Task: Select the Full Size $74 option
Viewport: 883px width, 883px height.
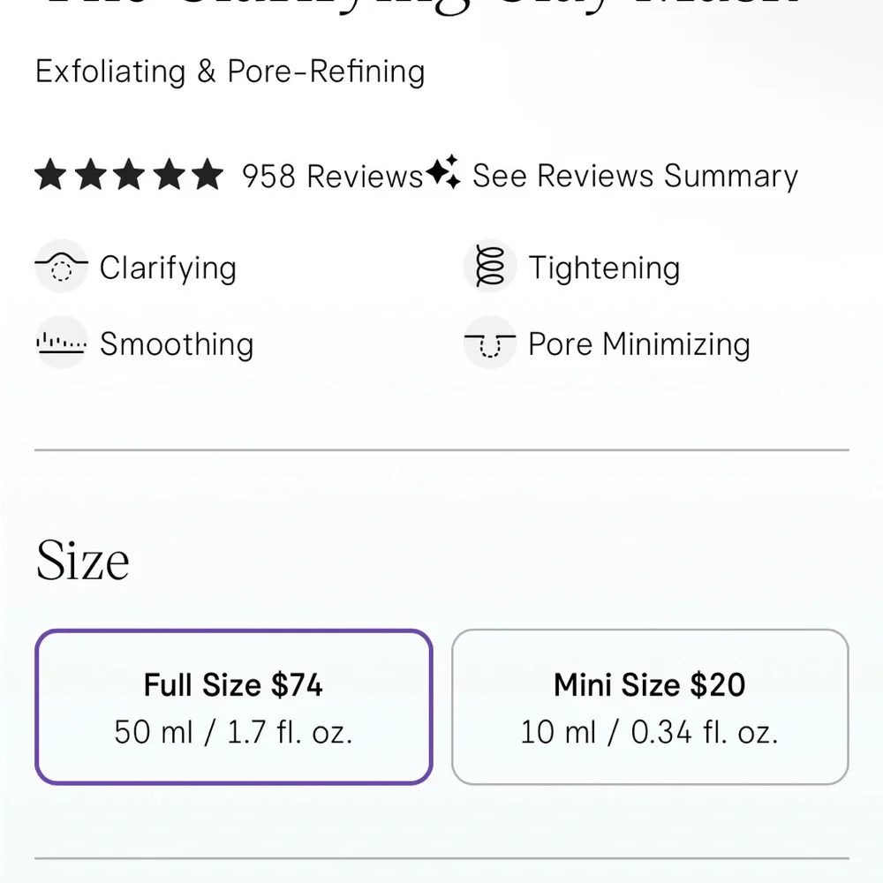Action: pyautogui.click(x=233, y=707)
